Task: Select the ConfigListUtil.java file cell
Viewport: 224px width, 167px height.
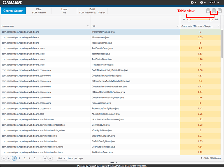Action: tap(135, 125)
